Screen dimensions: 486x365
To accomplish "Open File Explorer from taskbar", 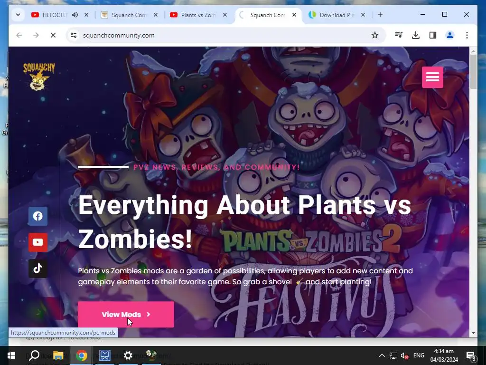I will pos(58,355).
